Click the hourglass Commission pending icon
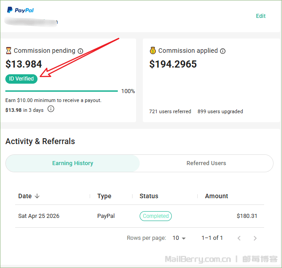Viewport: 282px width, 268px height. point(8,51)
